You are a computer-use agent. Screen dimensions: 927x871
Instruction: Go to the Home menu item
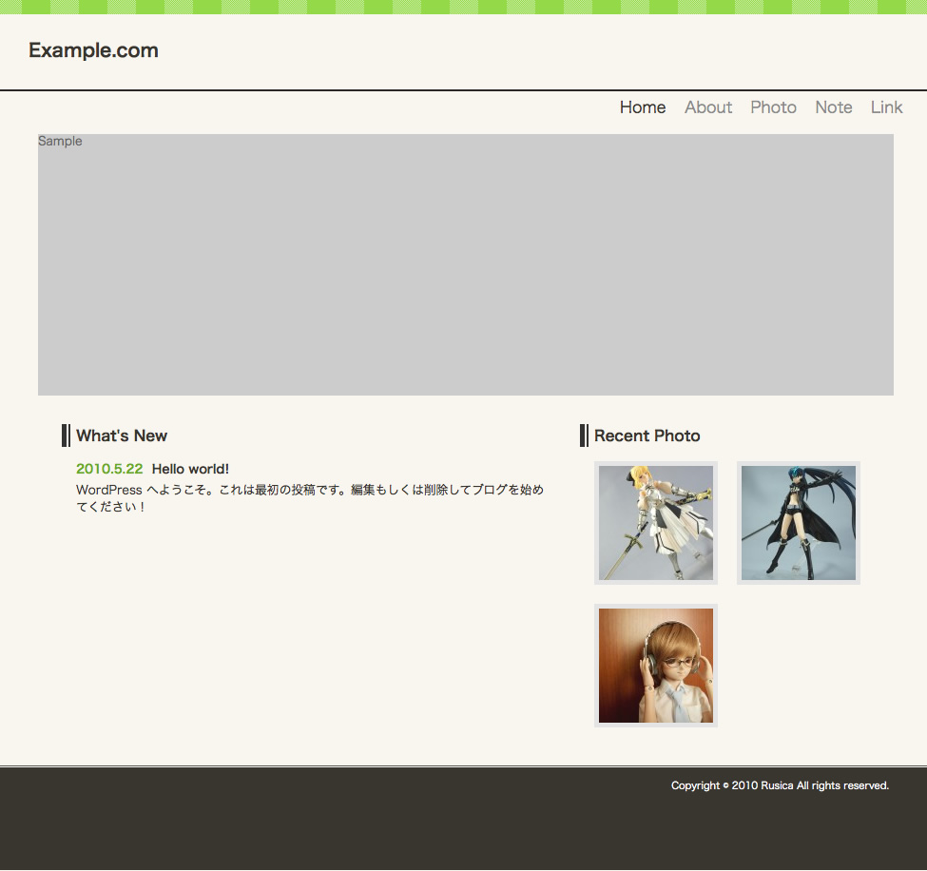pos(643,107)
